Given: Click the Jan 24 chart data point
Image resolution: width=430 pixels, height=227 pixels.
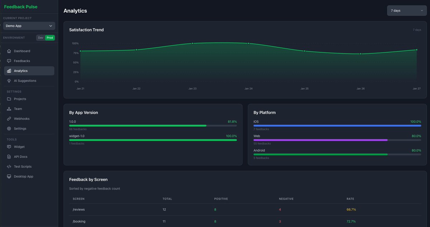Looking at the screenshot, I should 248,43.
